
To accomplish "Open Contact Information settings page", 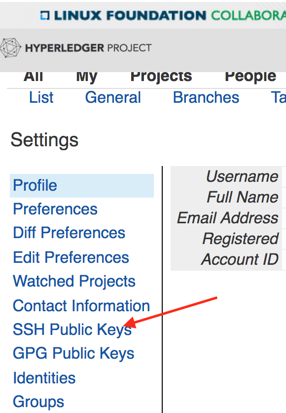I will [81, 306].
